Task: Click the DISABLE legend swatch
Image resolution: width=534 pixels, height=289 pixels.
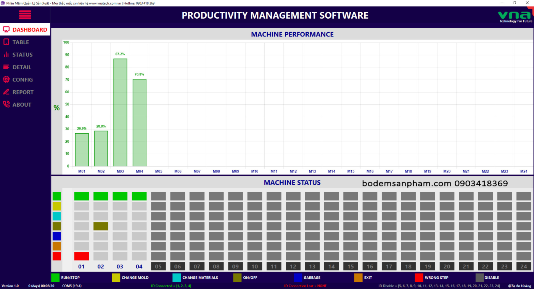Action: pos(479,278)
